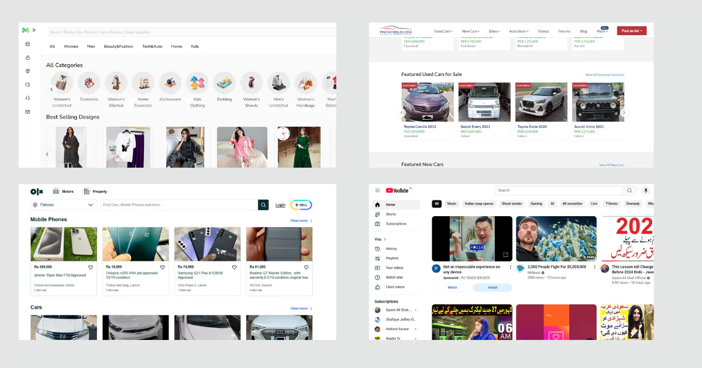Image resolution: width=702 pixels, height=368 pixels.
Task: Click the Login link on OLX
Action: [281, 205]
